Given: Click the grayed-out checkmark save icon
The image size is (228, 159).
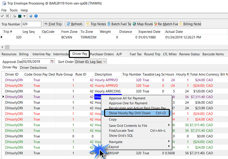Looking at the screenshot, I should (x=3, y=16).
